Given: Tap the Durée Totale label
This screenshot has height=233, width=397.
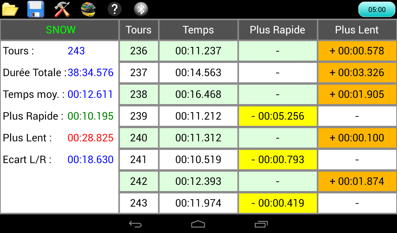Looking at the screenshot, I should click(x=35, y=73).
